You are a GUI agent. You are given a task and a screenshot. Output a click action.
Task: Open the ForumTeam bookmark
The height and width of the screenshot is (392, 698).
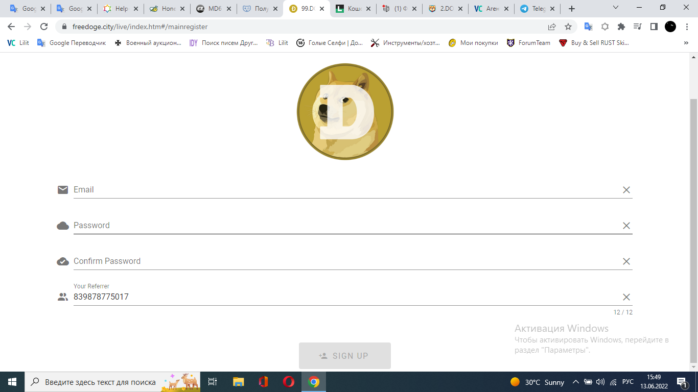click(x=528, y=43)
